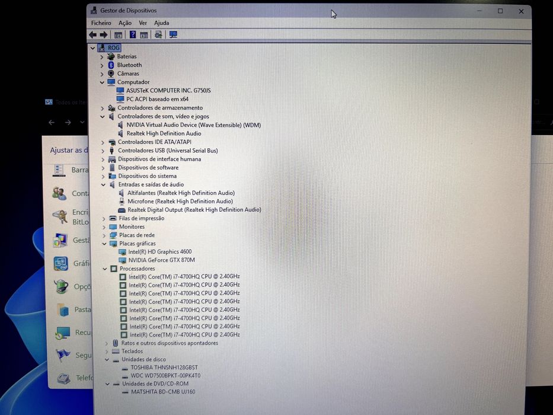Image resolution: width=553 pixels, height=415 pixels.
Task: Select Altifalantes (Realtek High Definition Audio)
Action: click(x=181, y=193)
